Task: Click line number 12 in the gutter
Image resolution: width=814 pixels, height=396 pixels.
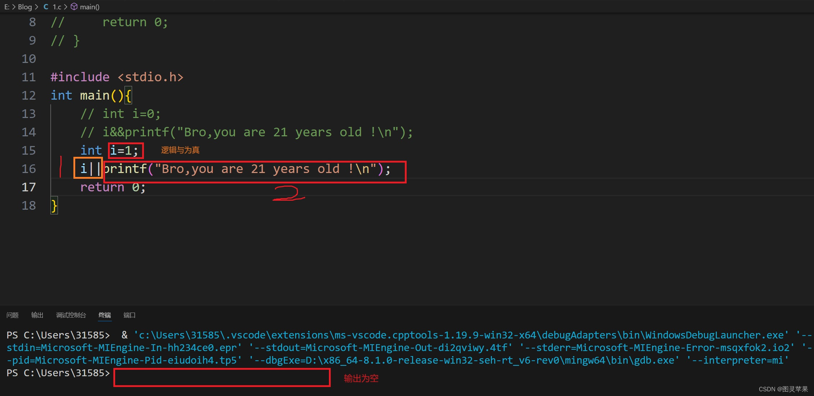Action: point(29,95)
